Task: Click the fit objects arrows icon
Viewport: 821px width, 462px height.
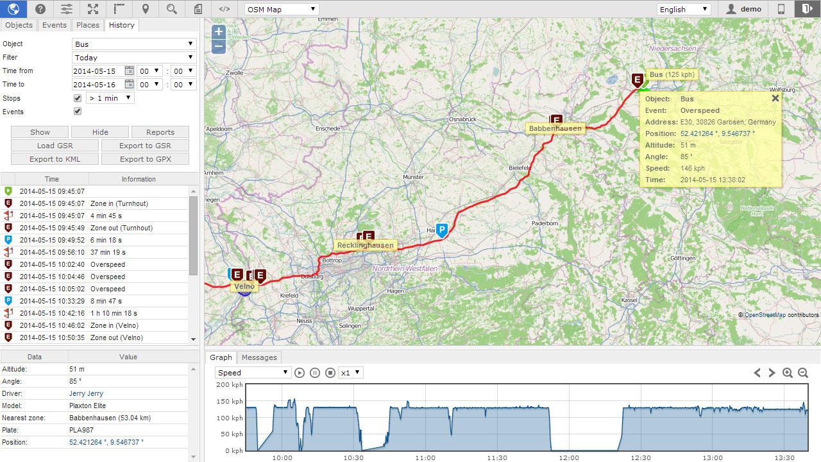Action: click(93, 9)
